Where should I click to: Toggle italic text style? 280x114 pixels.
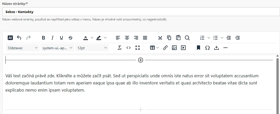pos(52,38)
